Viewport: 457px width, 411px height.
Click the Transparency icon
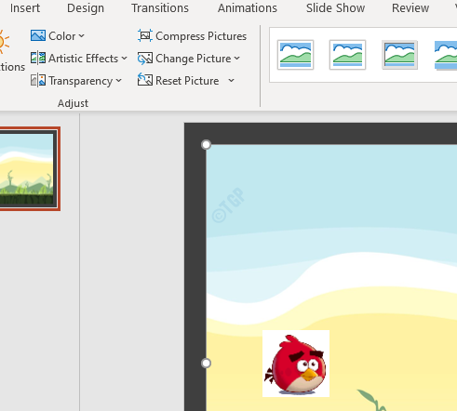tap(38, 81)
